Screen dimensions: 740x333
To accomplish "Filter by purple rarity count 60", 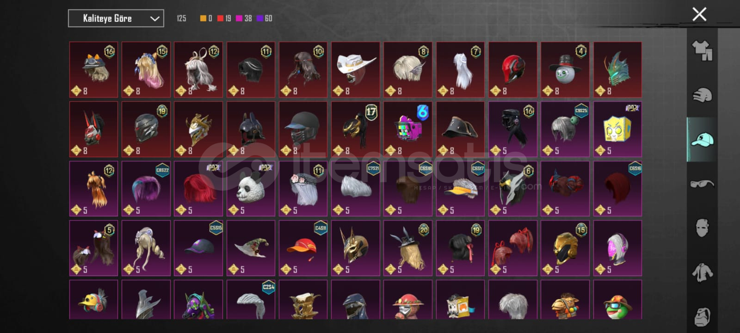I will pos(265,18).
